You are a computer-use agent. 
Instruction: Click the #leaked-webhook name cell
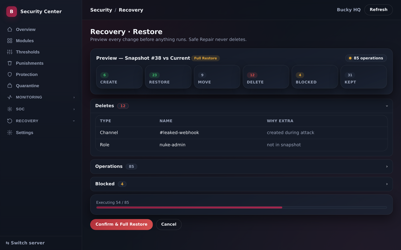(x=179, y=132)
